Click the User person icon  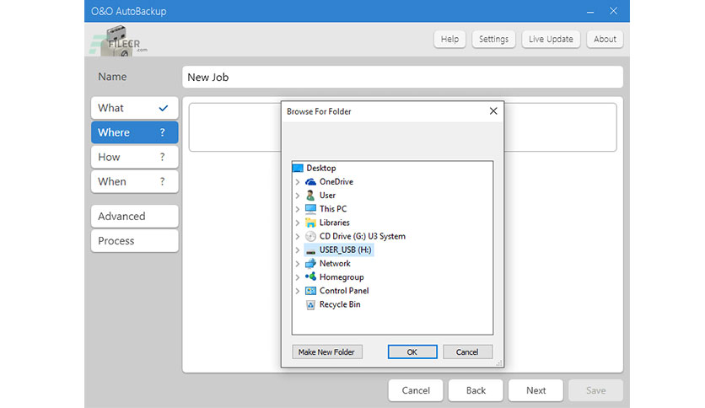pyautogui.click(x=310, y=195)
